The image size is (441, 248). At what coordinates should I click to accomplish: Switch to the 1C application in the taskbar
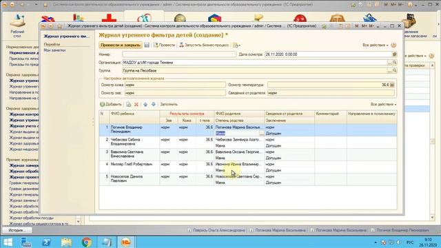point(125,242)
